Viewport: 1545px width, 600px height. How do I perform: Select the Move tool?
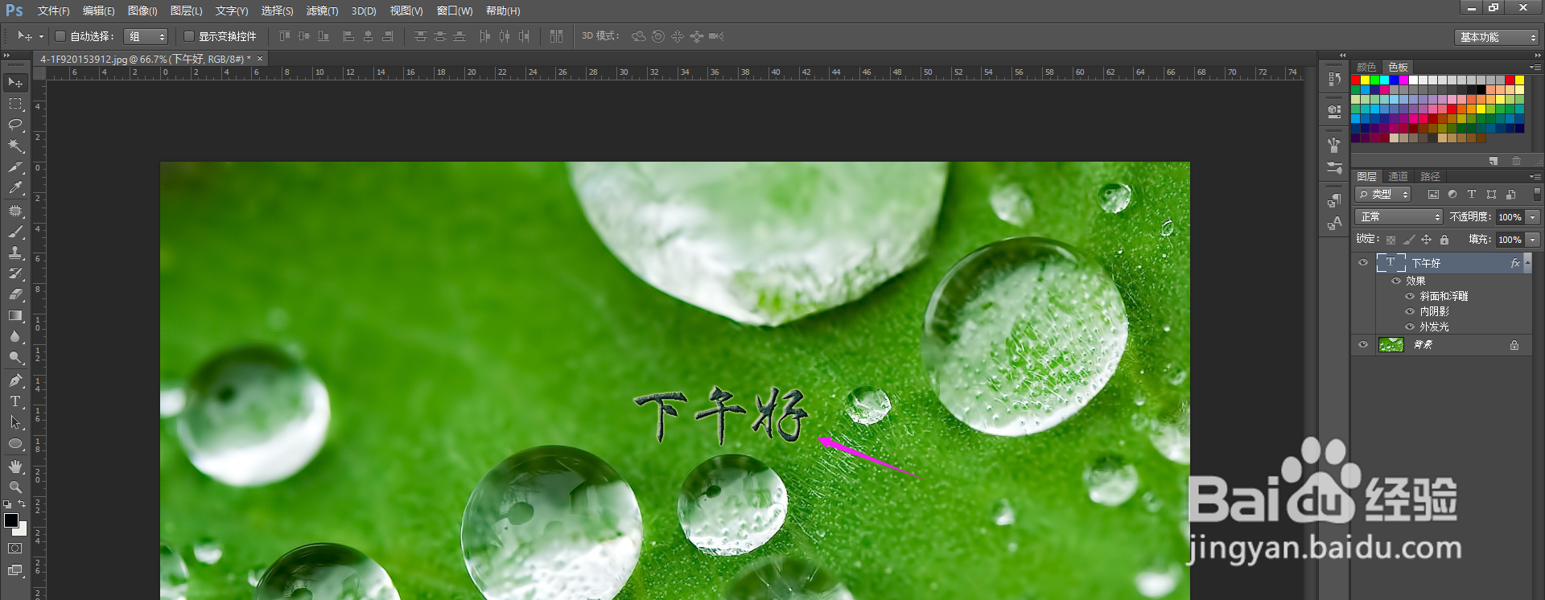15,83
